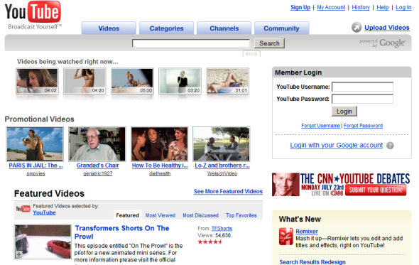Image resolution: width=419 pixels, height=265 pixels.
Task: Open the CNN YouTube Debates banner
Action: [341, 185]
